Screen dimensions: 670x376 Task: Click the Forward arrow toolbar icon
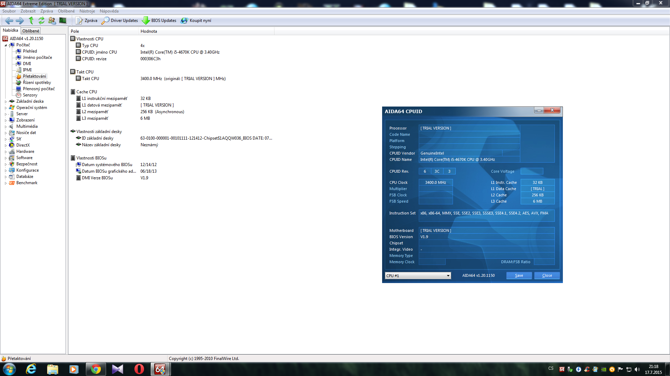(x=20, y=21)
